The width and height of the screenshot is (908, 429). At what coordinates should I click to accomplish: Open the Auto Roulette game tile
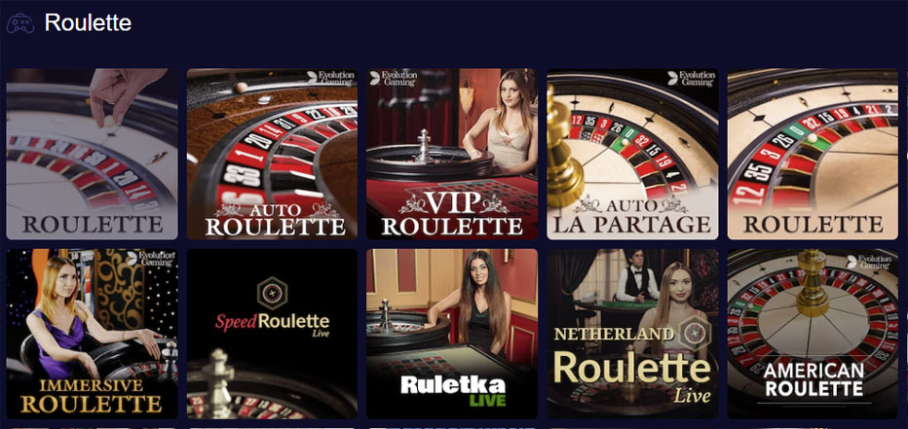coord(272,154)
